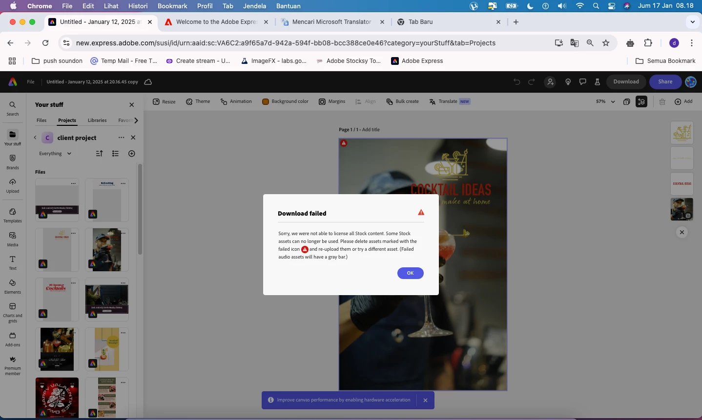
Task: Open the Upload panel
Action: coord(13,185)
